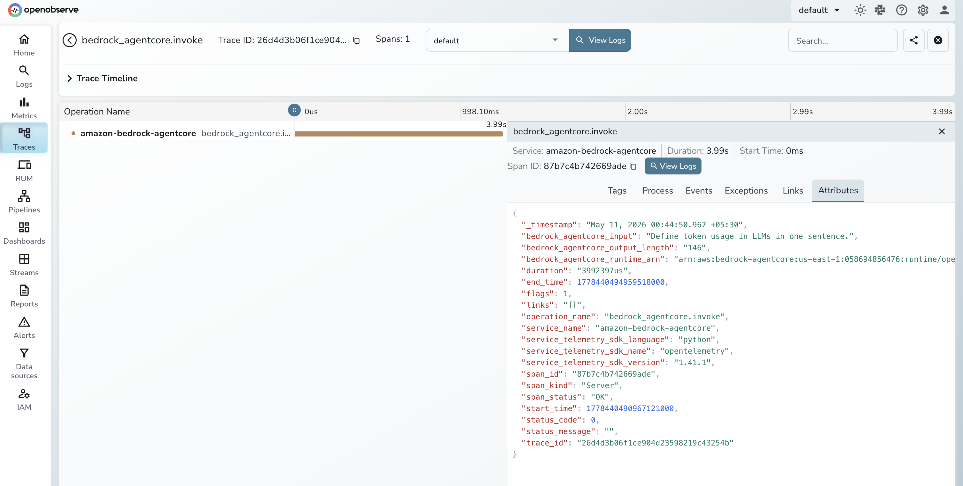Click the "service_telemetry_sdk_version" 1.41.1 value

[x=692, y=363]
